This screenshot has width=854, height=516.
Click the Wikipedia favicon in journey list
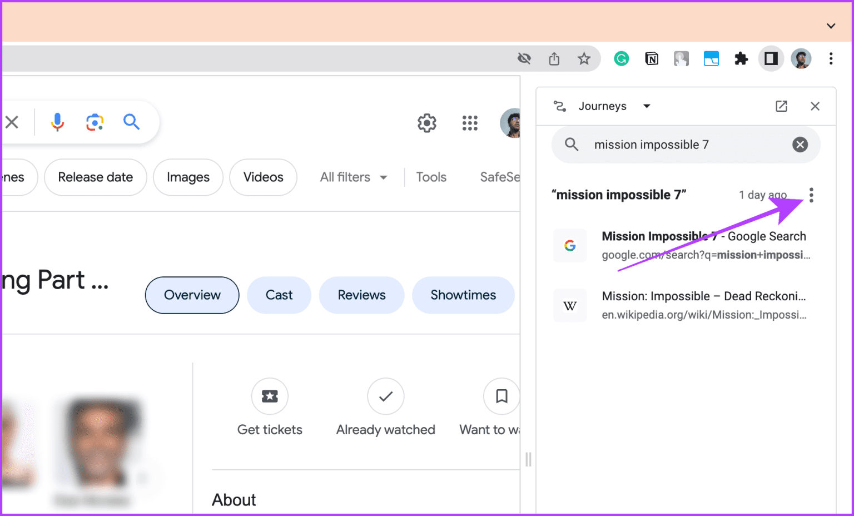coord(570,305)
